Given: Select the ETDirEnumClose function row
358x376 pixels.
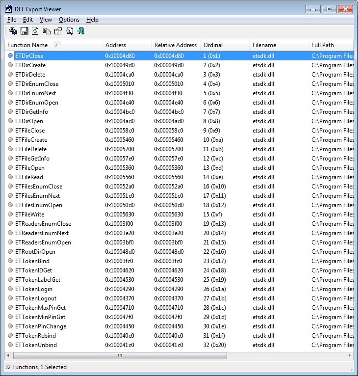Looking at the screenshot, I should [x=179, y=83].
